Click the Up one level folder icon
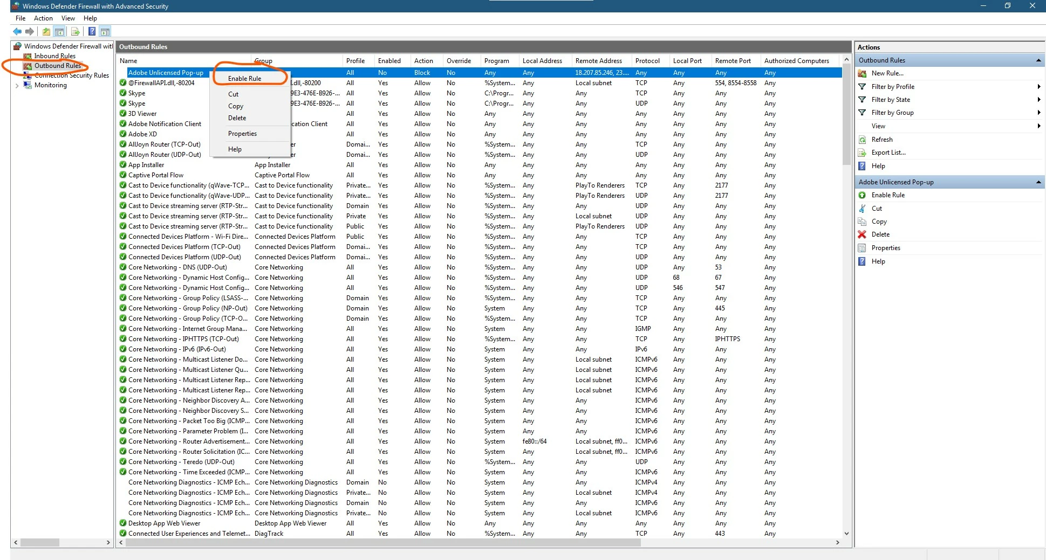1046x560 pixels. pos(46,31)
